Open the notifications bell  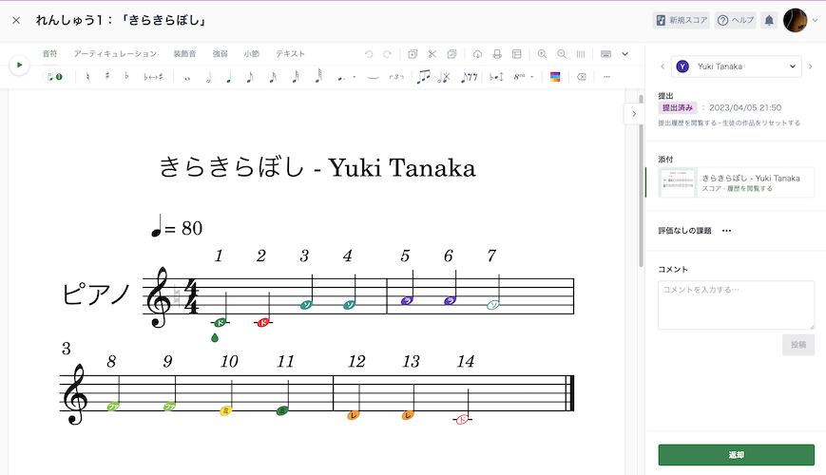[769, 20]
